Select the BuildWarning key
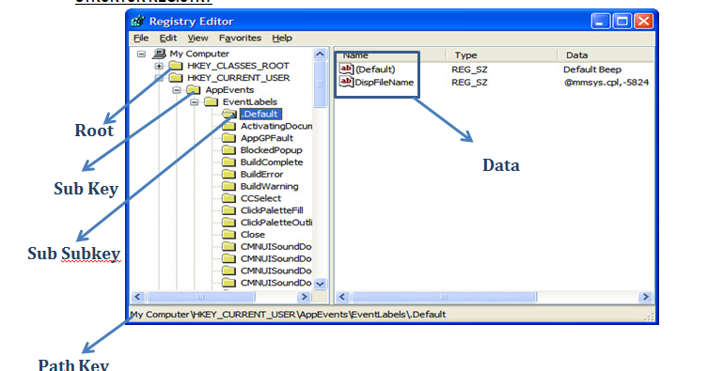Screen dimensions: 708x371 click(270, 187)
